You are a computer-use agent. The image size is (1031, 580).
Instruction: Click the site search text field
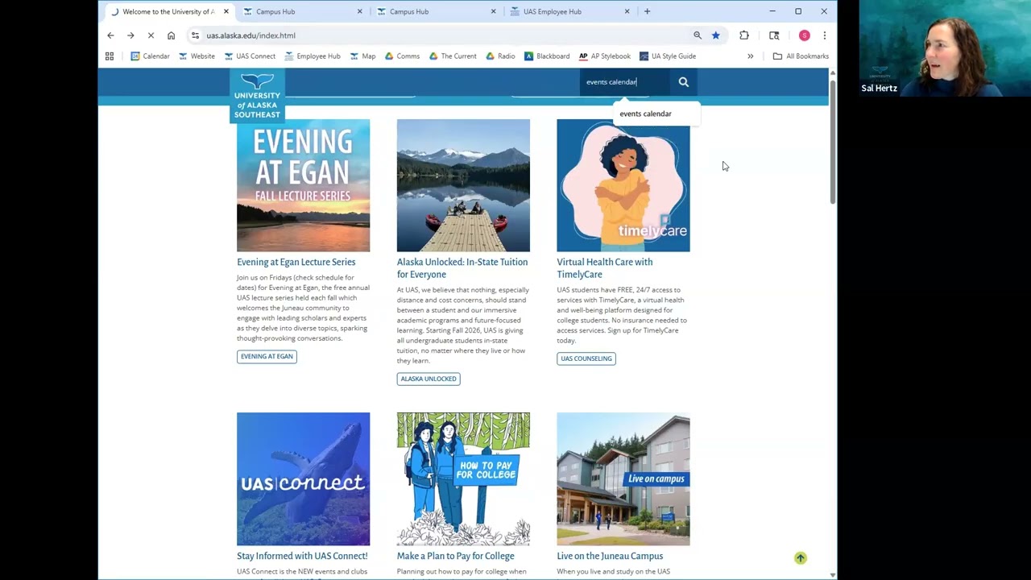pos(625,81)
